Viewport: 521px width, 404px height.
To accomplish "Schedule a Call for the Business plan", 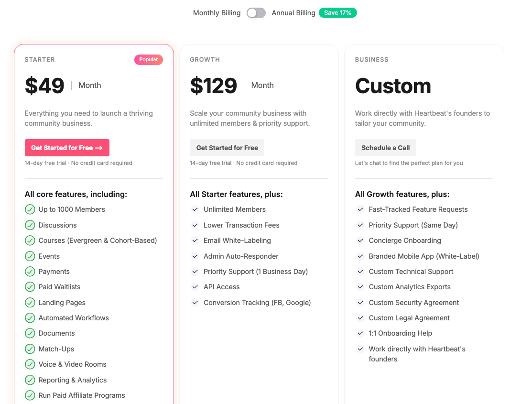I will pos(386,148).
